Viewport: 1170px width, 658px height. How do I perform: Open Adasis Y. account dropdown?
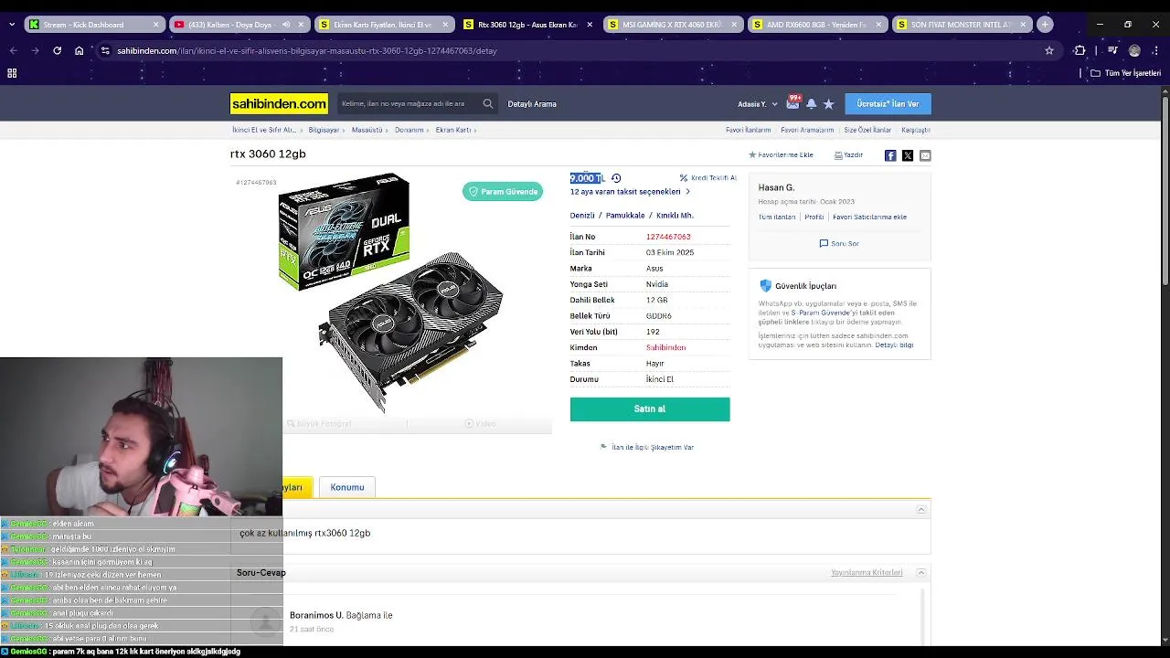tap(758, 104)
